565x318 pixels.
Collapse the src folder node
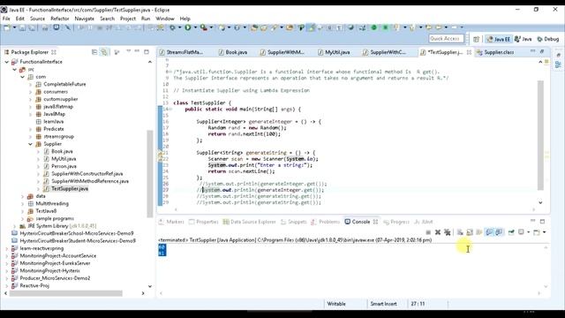coord(15,69)
